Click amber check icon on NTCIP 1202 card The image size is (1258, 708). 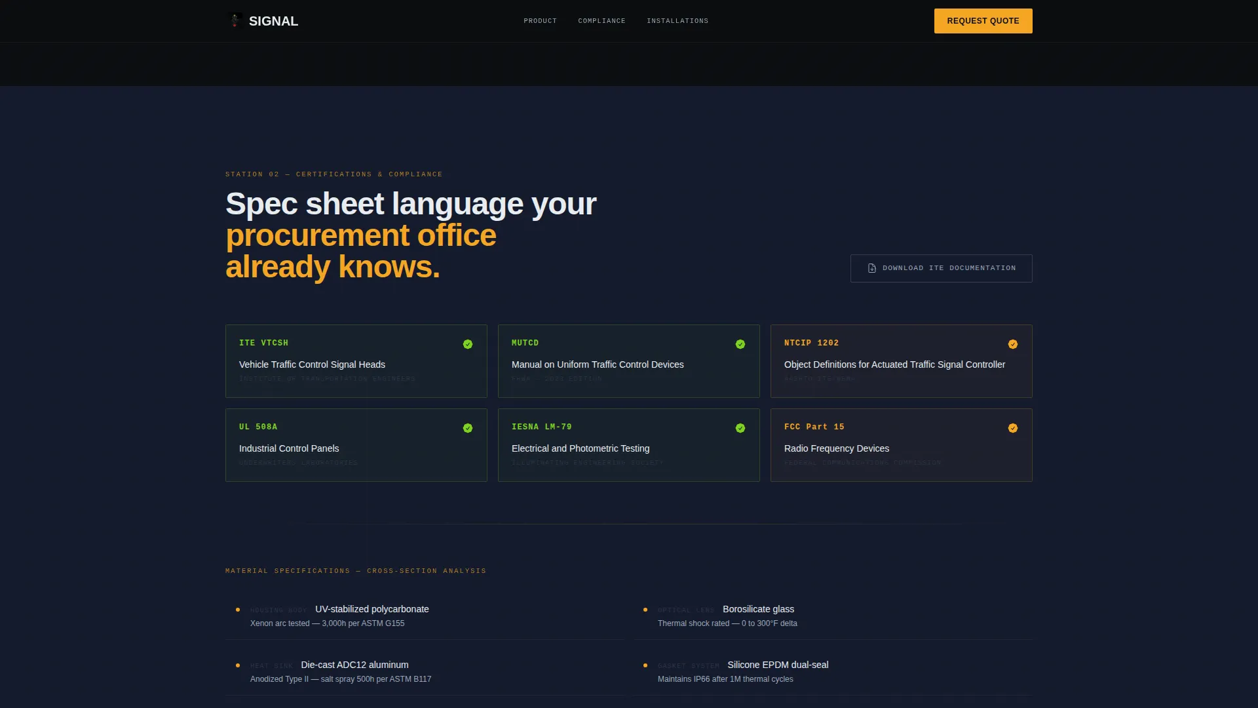point(1013,344)
